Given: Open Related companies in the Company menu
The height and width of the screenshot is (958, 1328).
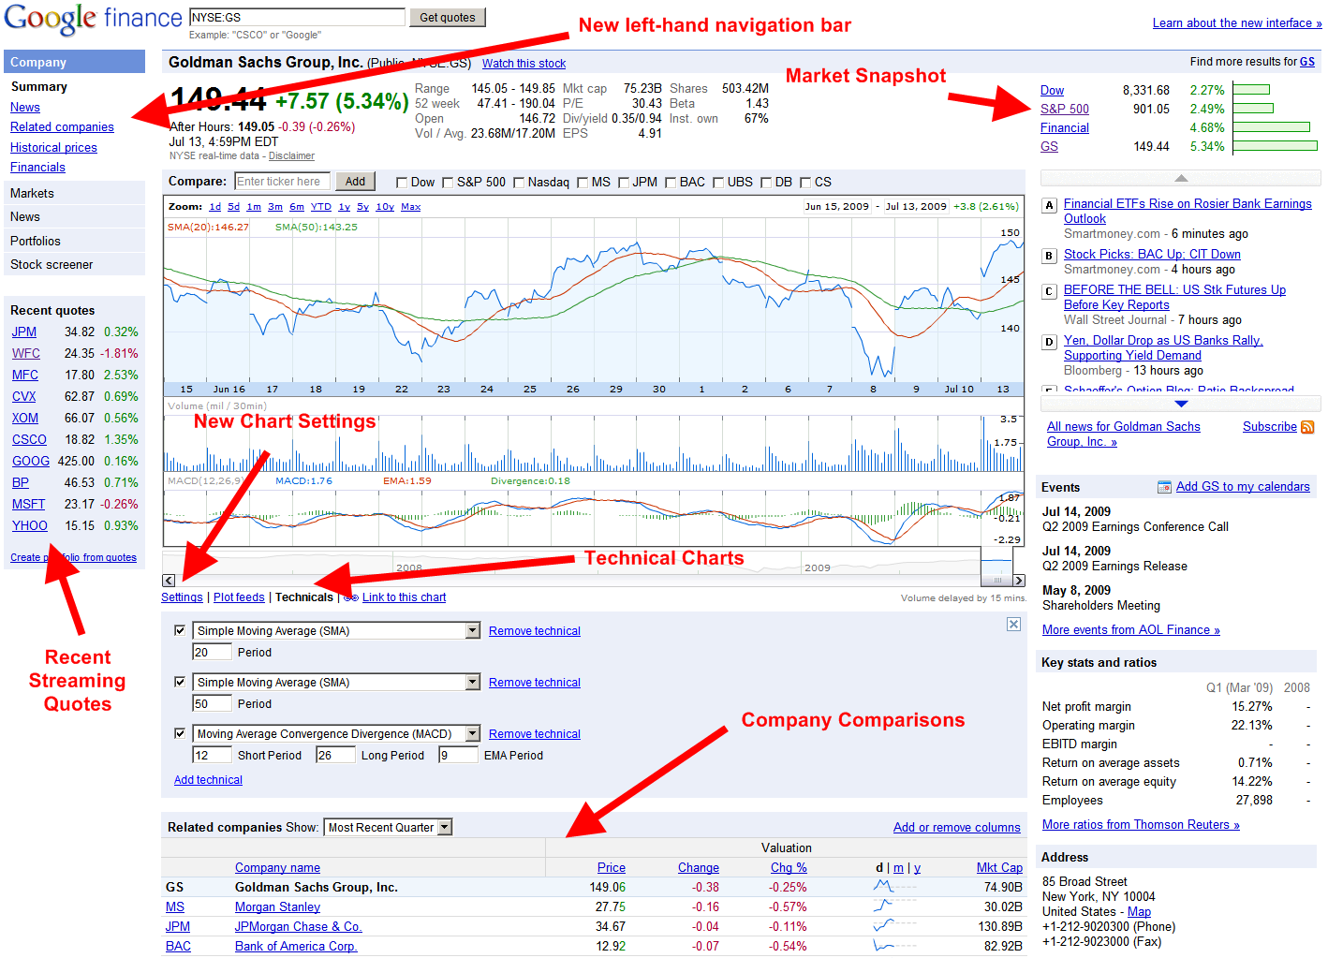Looking at the screenshot, I should (62, 126).
